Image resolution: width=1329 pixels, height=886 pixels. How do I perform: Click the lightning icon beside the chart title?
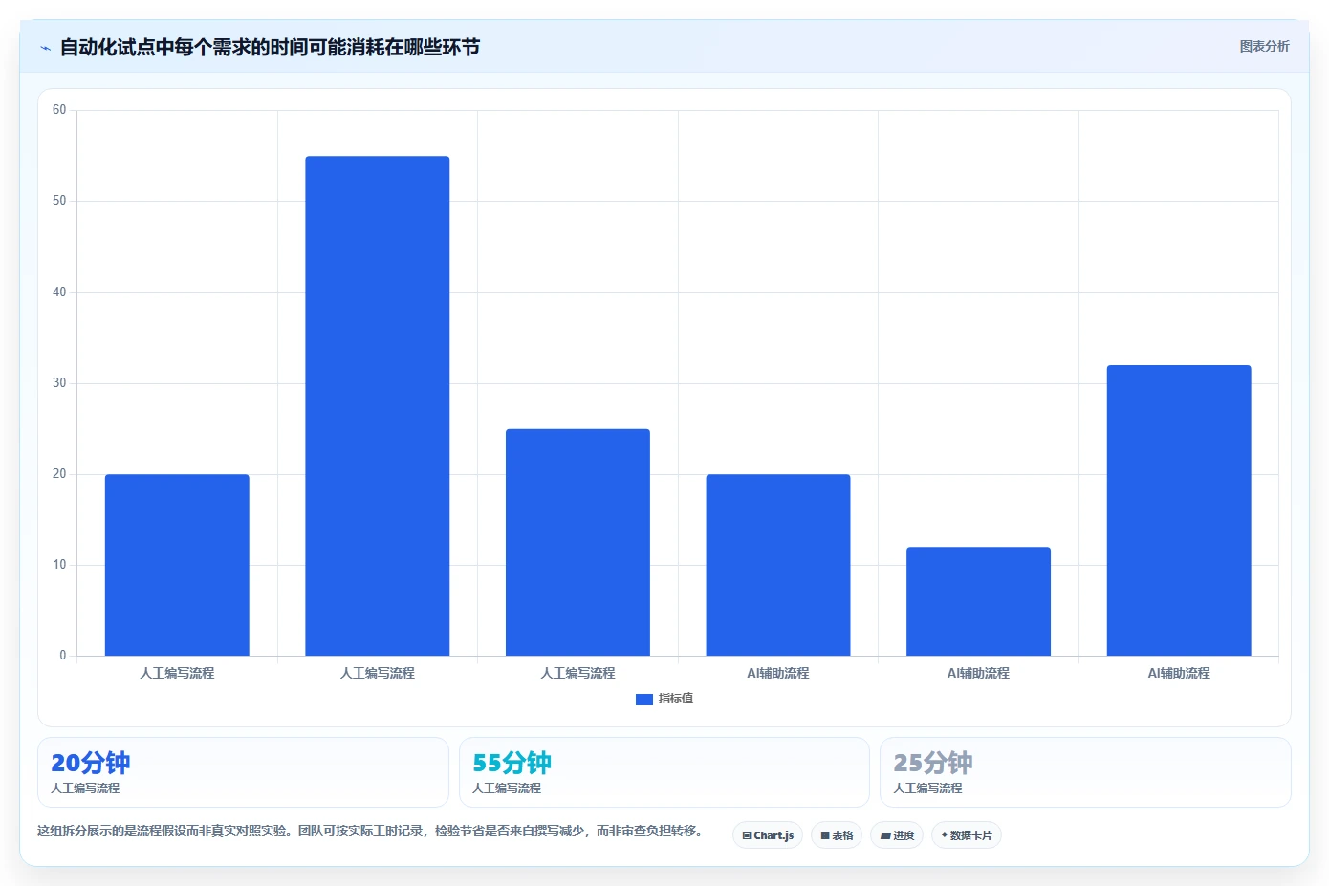[45, 48]
